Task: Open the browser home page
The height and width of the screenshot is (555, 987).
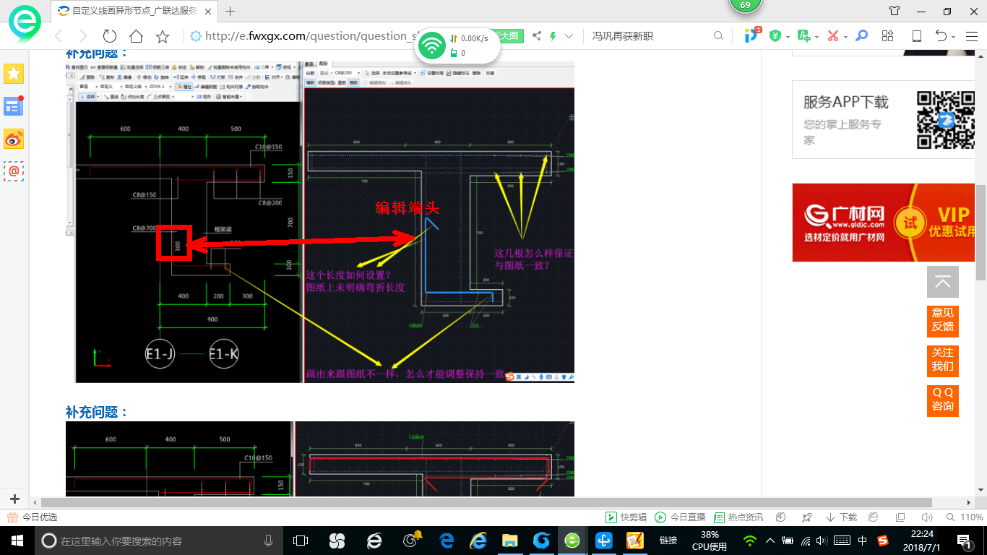Action: (x=136, y=36)
